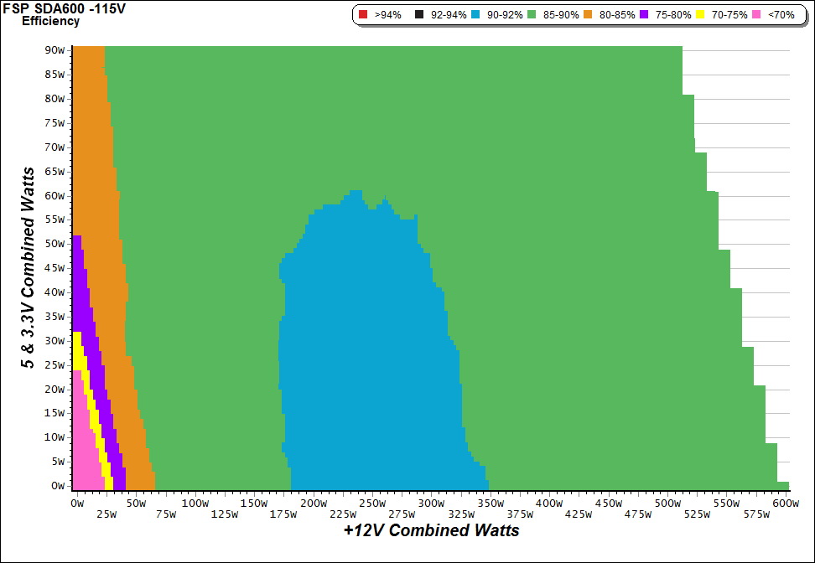Click the +12V Combined Watts axis title
Viewport: 815px width, 563px height.
pos(431,530)
